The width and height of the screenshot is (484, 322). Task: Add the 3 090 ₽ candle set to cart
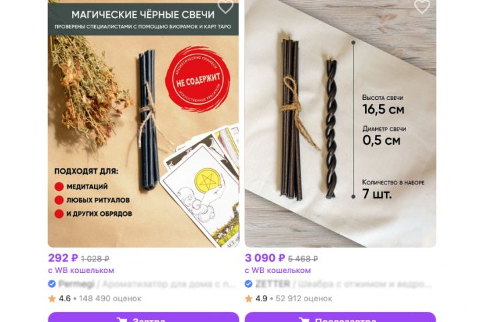point(340,317)
